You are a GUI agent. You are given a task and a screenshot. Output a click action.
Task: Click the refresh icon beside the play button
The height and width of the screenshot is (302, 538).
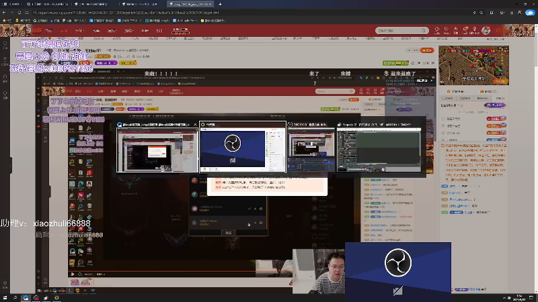point(79,274)
